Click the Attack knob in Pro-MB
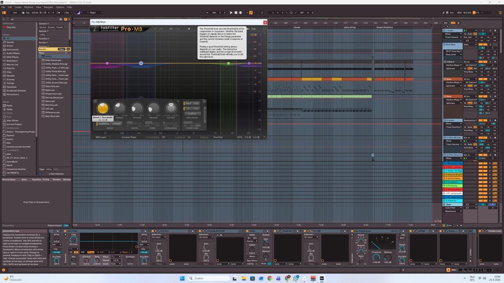504x283 pixels. [x=137, y=108]
